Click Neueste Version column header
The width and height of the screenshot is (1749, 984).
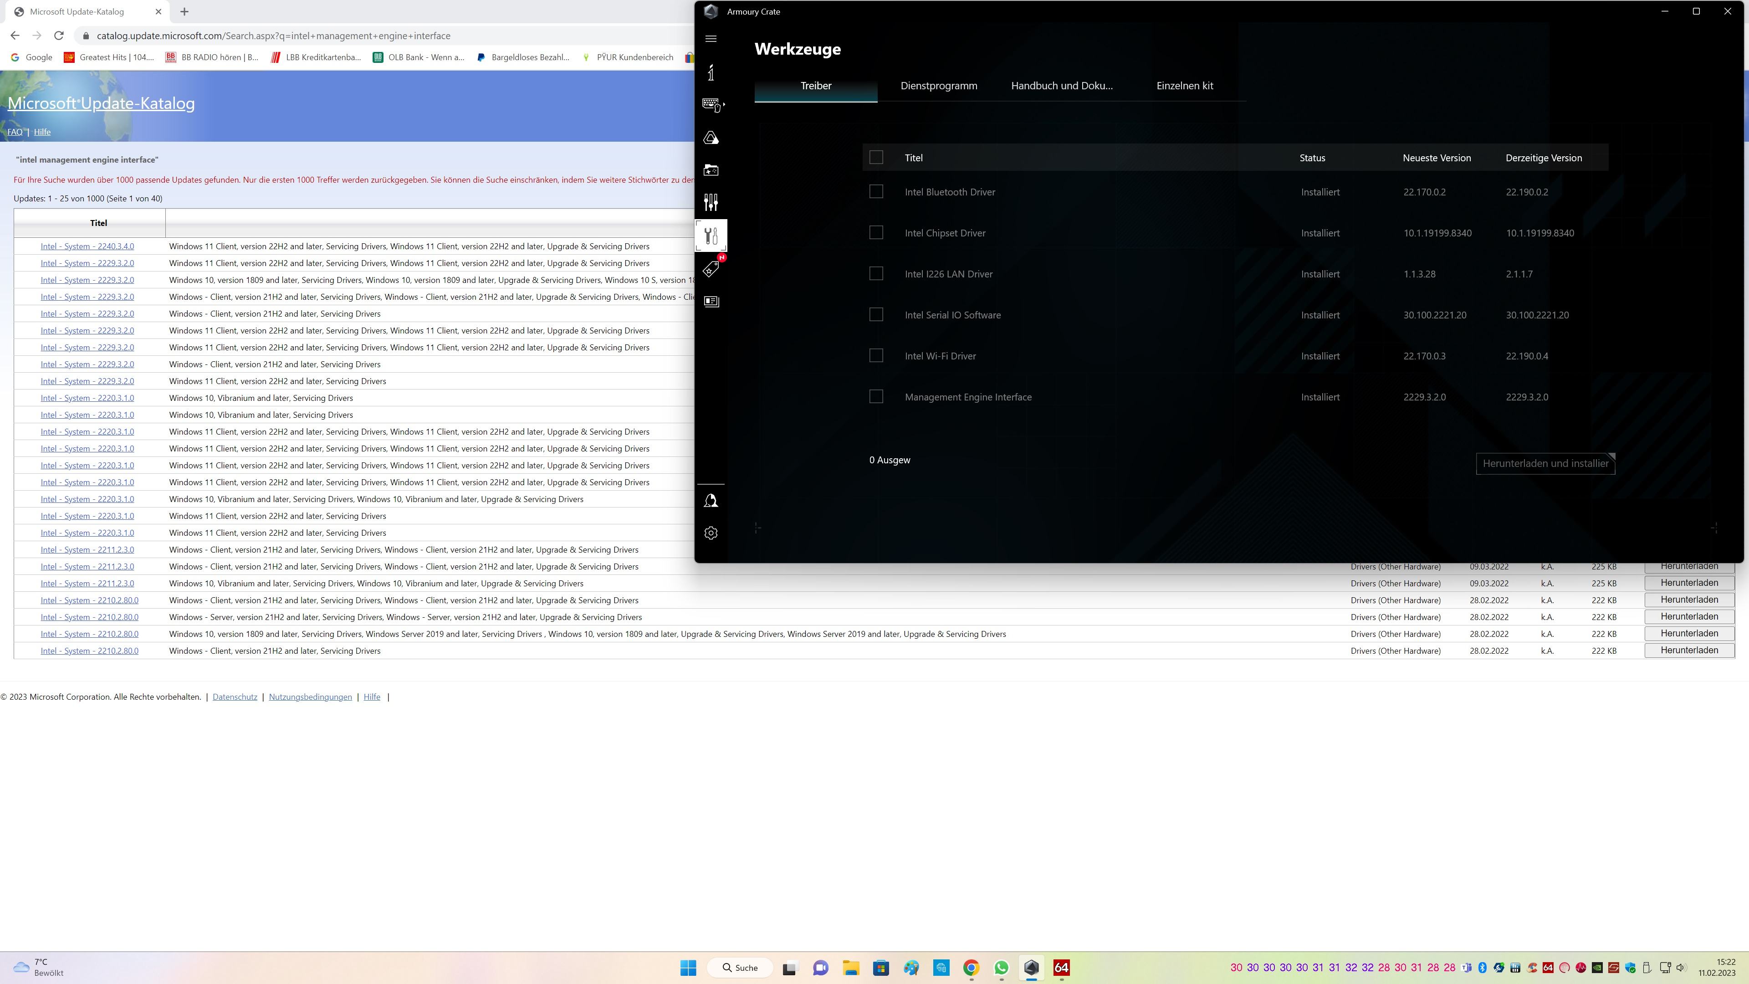click(x=1437, y=158)
